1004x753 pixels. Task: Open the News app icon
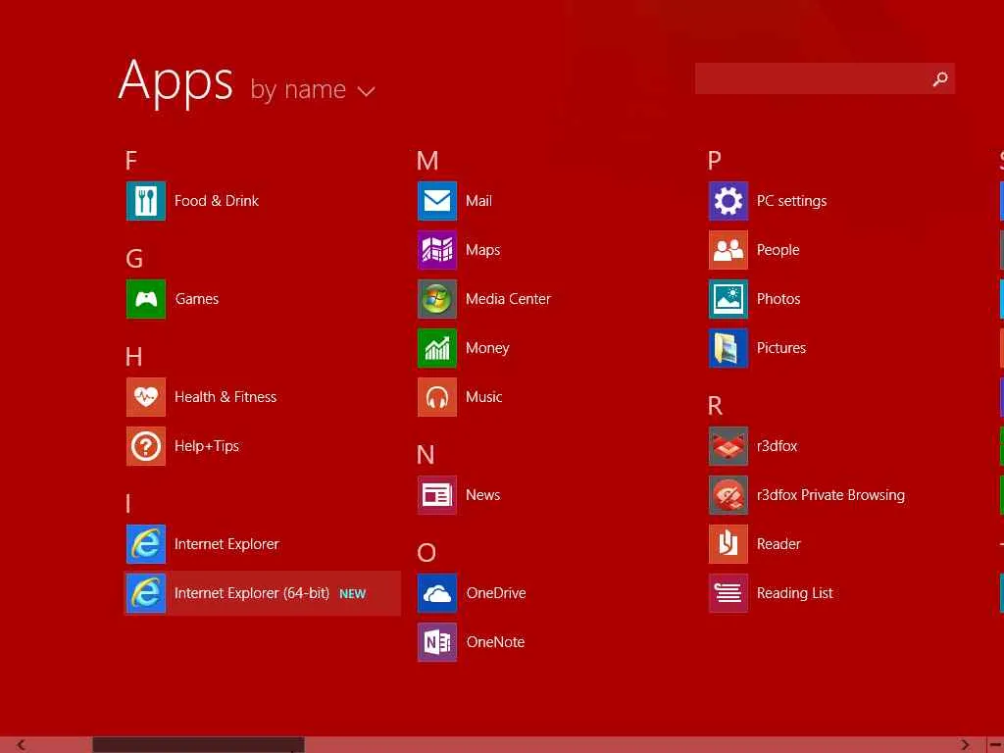pyautogui.click(x=437, y=495)
